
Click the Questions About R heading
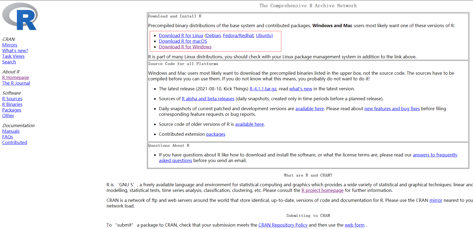(x=169, y=145)
